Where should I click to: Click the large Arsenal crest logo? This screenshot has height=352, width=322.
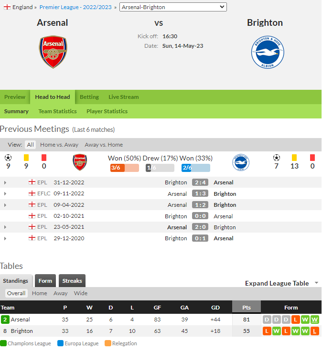[53, 52]
